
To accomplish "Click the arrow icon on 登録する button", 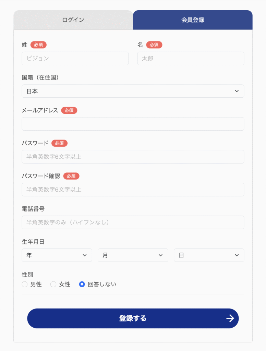I will (230, 318).
